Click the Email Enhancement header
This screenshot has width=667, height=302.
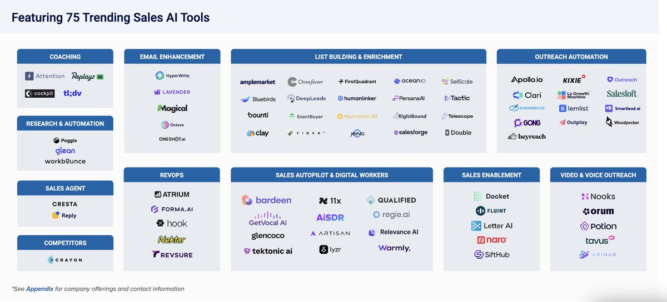pyautogui.click(x=172, y=57)
